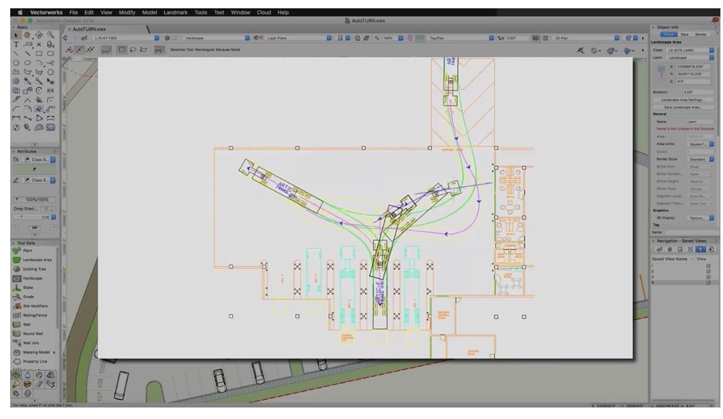Toggle visibility checkbox for saved view 1
Viewport: 723px width, 419px height.
click(708, 266)
